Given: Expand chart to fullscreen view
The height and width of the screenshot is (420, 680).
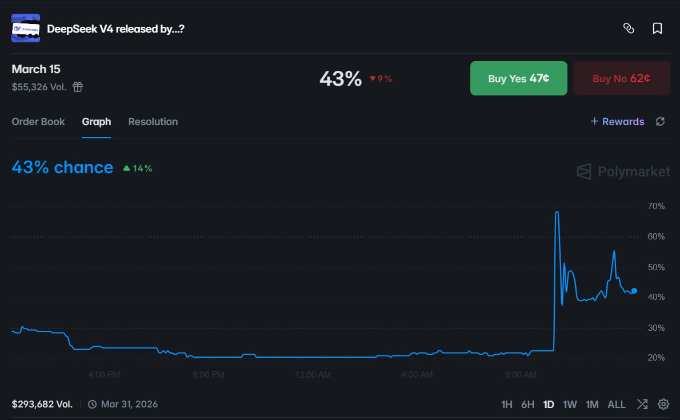Looking at the screenshot, I should 642,404.
